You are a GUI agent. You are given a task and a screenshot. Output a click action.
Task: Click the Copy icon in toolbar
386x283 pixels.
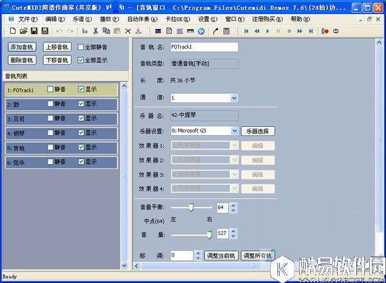point(106,31)
